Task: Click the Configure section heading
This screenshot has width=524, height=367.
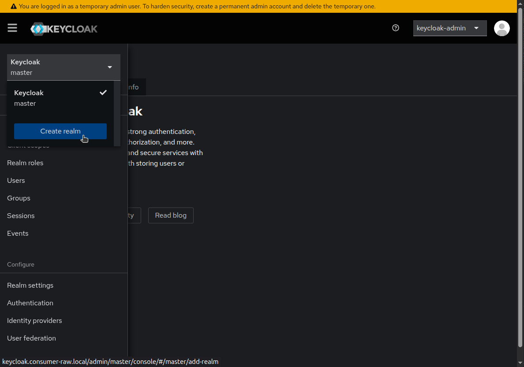Action: tap(21, 264)
